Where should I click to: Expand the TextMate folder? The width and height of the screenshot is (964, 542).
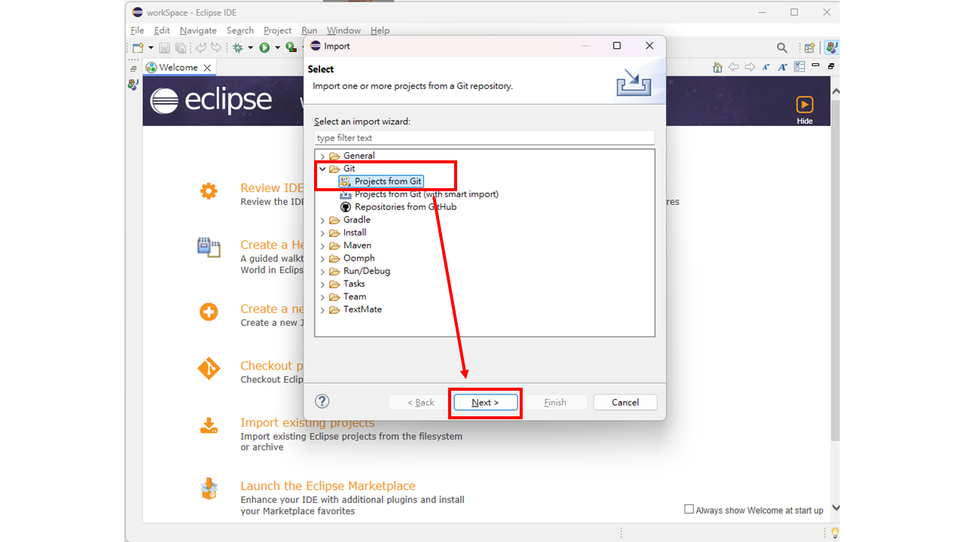322,310
